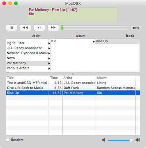Viewport: 146px width, 148px height.
Task: Click the loud speaker volume icon
Action: (x=138, y=140)
